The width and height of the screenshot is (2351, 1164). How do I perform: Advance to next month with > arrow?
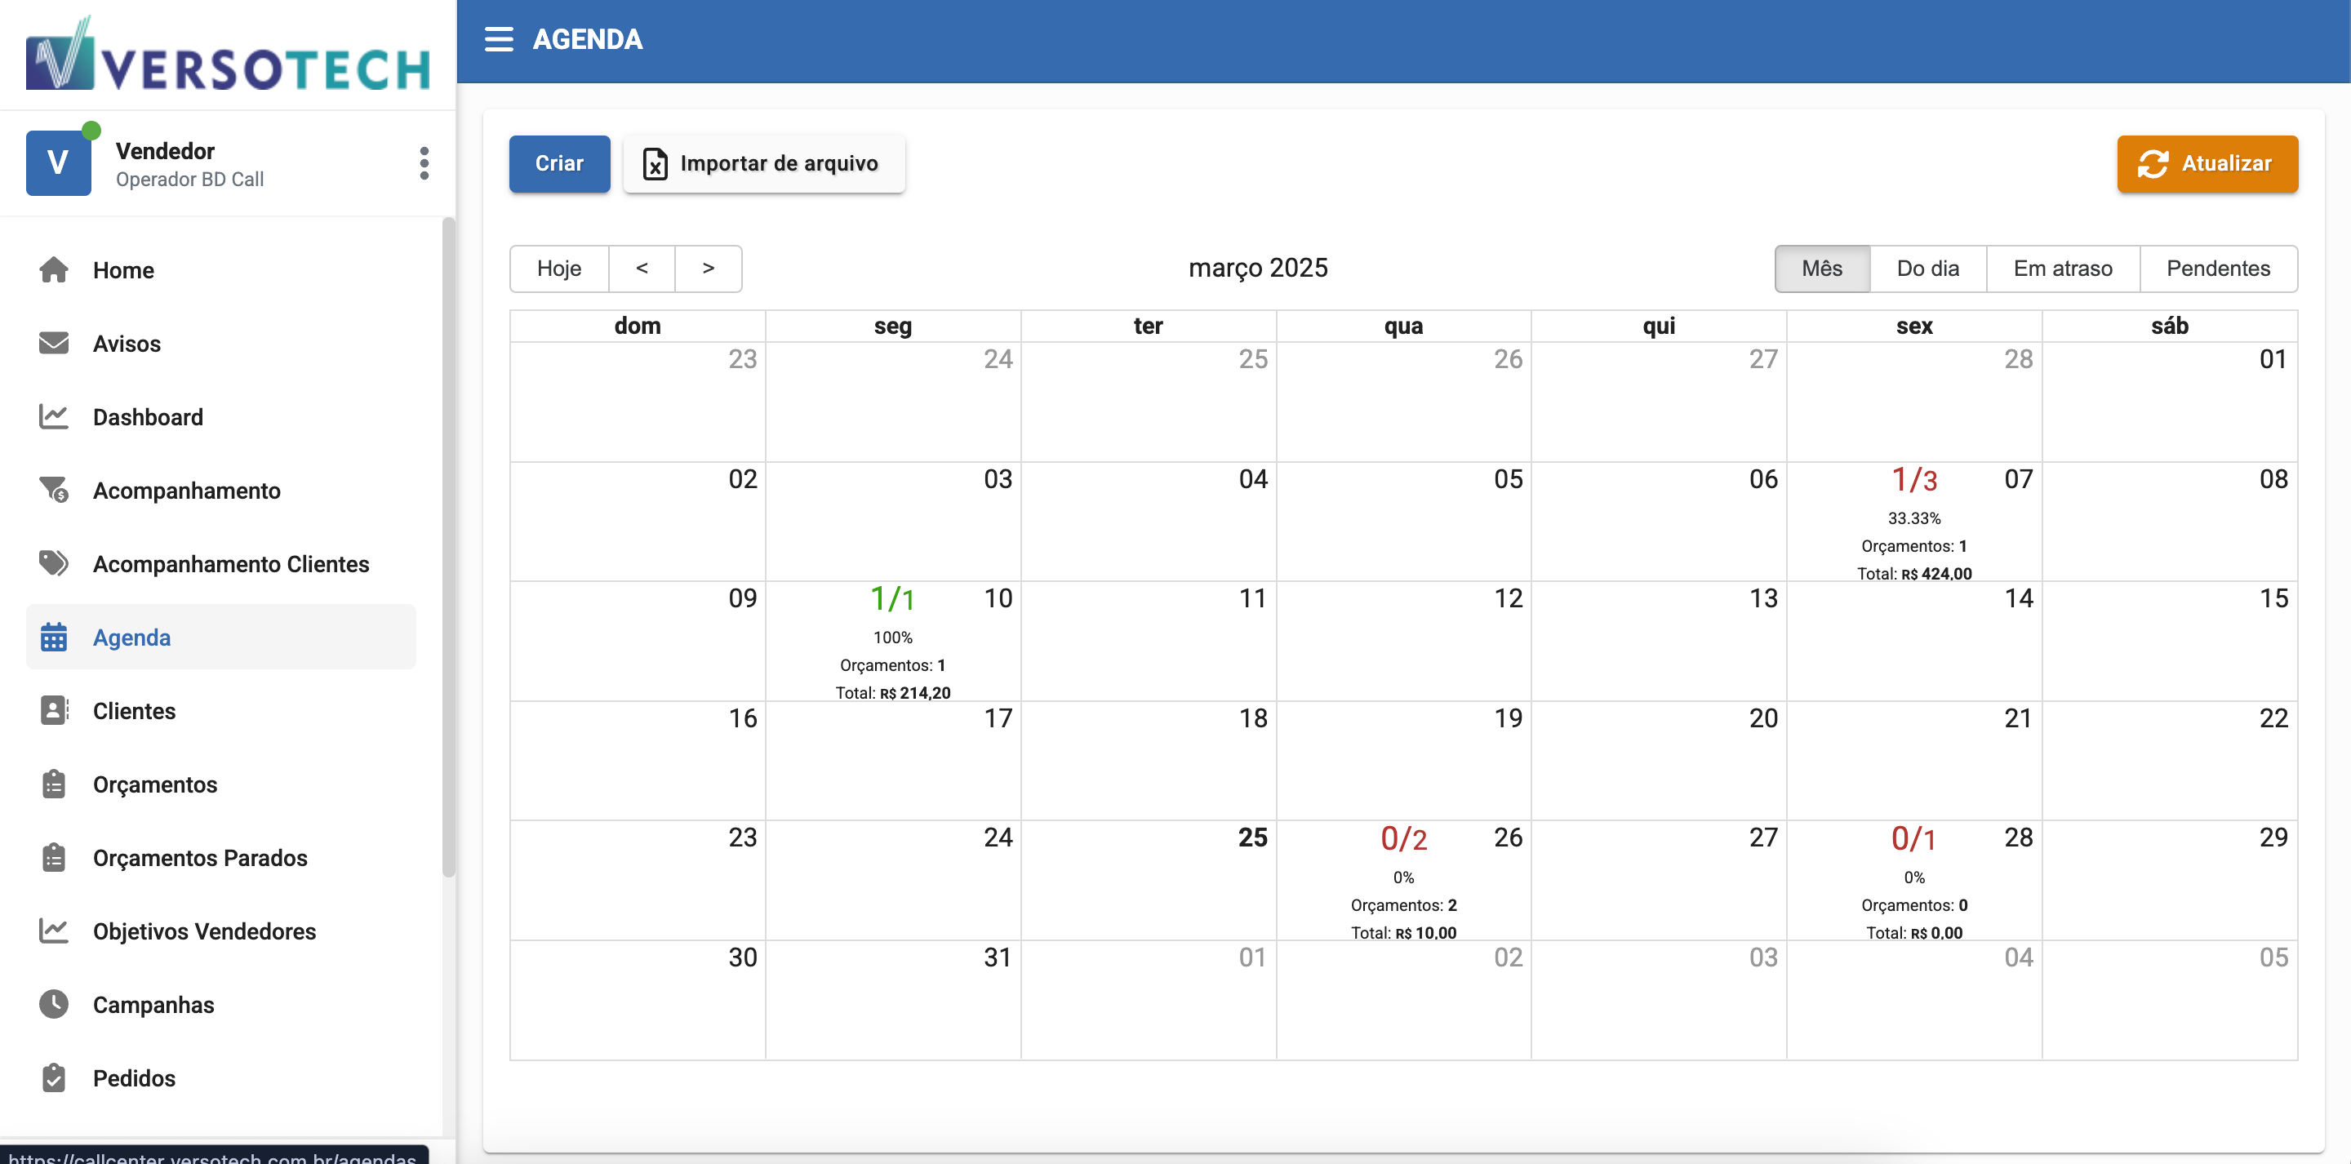pyautogui.click(x=709, y=269)
